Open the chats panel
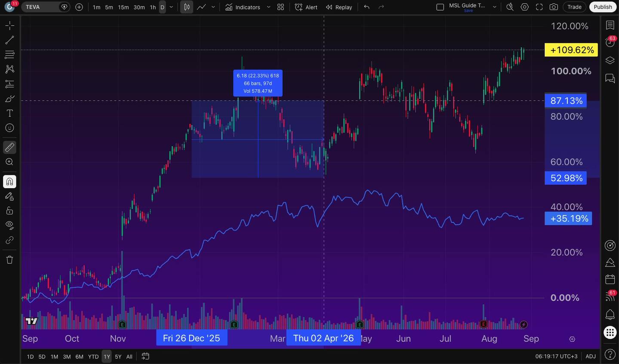This screenshot has height=364, width=619. tap(610, 79)
